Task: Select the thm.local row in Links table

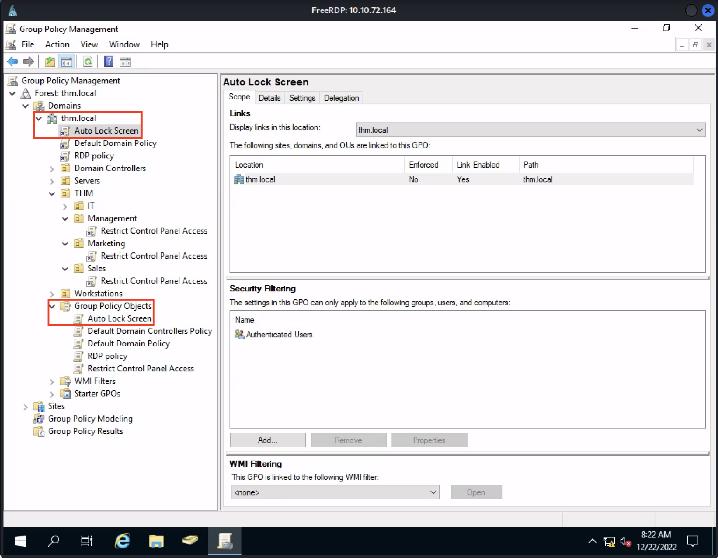Action: click(463, 179)
